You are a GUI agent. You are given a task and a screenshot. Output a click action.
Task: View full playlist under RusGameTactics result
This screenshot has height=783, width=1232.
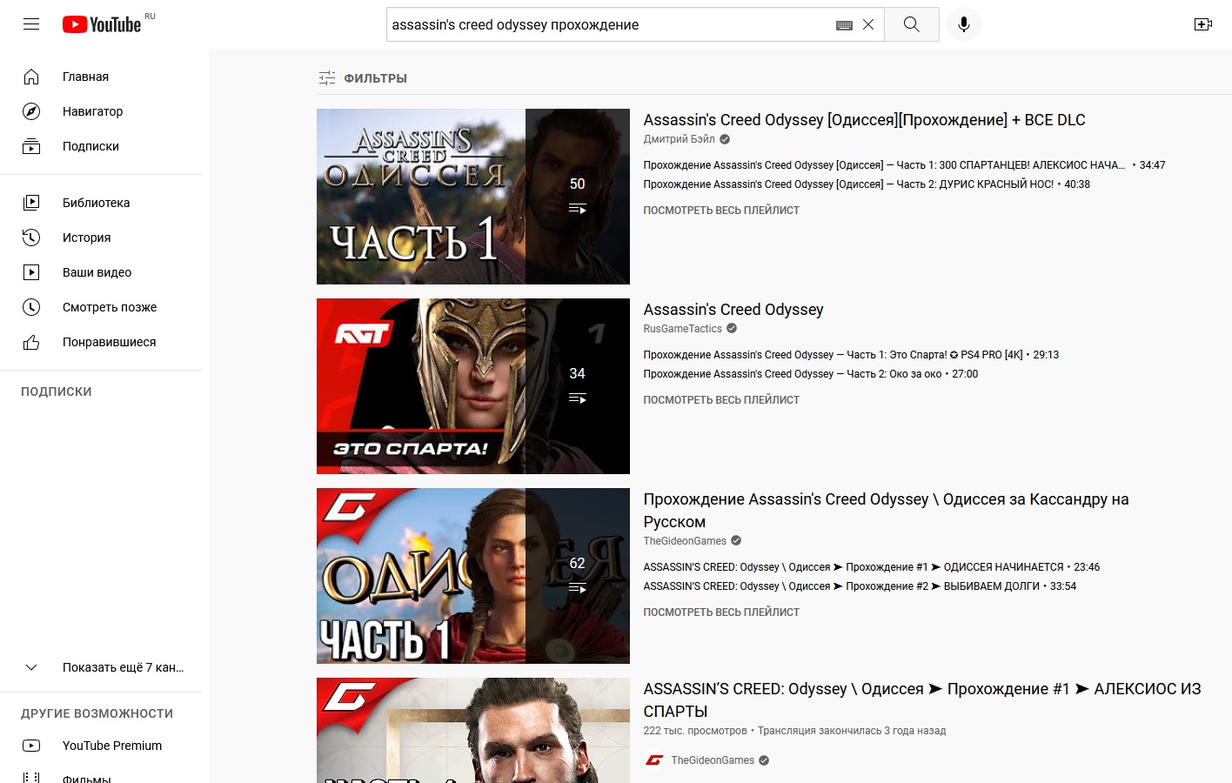(720, 400)
